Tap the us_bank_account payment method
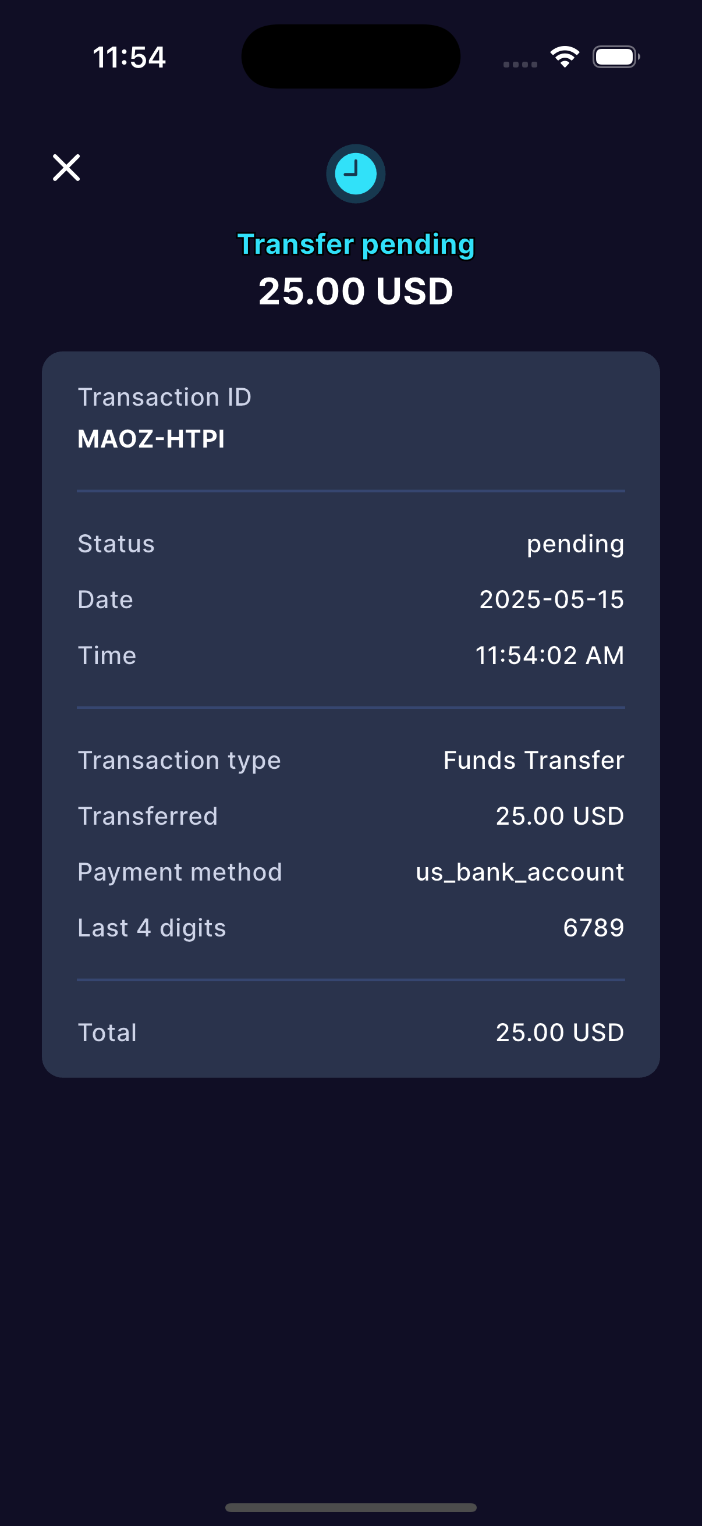 click(x=520, y=872)
